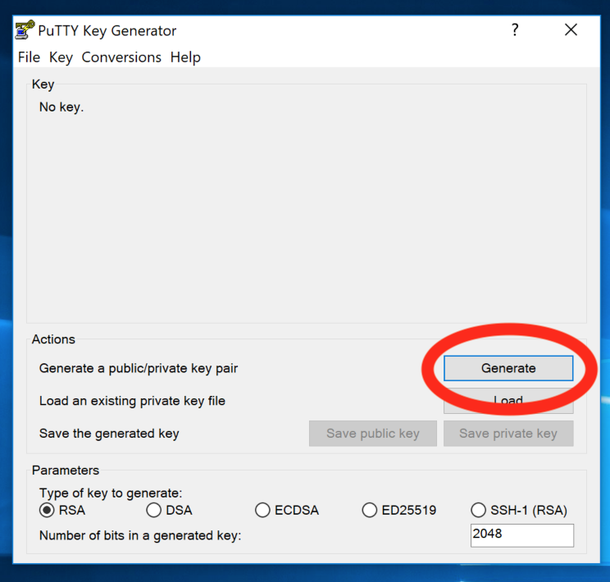Choose the ED25519 radio option

370,510
